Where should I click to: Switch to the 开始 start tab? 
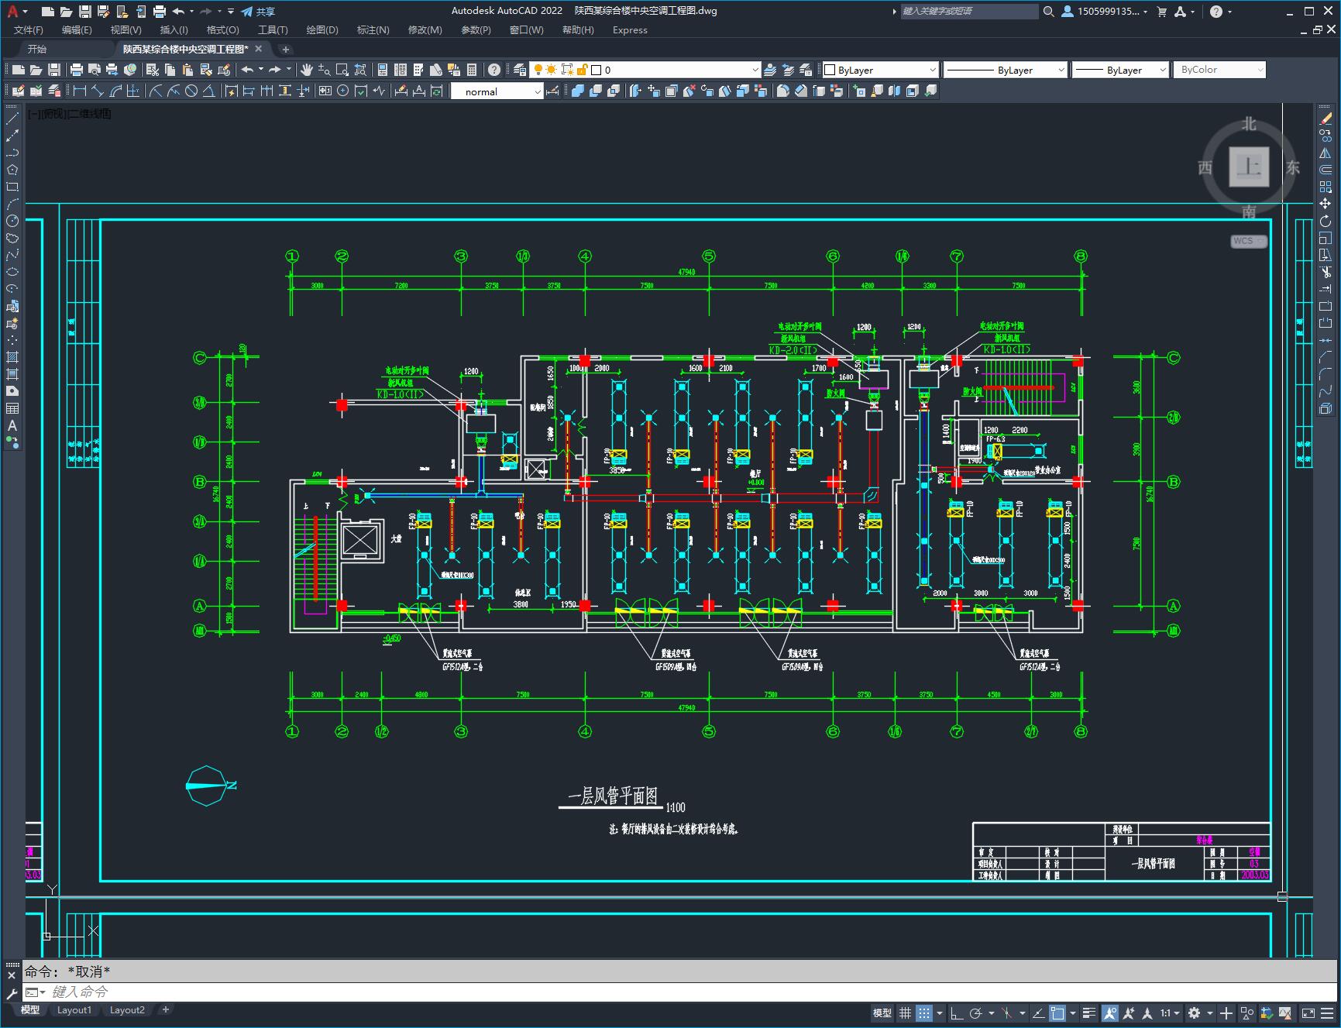[37, 49]
